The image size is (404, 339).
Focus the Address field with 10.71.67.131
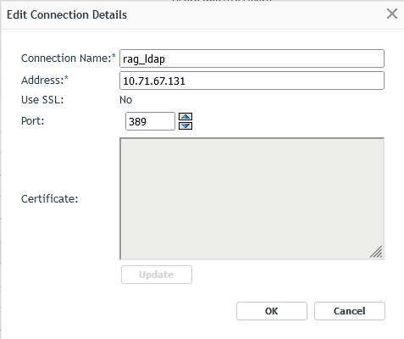click(252, 81)
